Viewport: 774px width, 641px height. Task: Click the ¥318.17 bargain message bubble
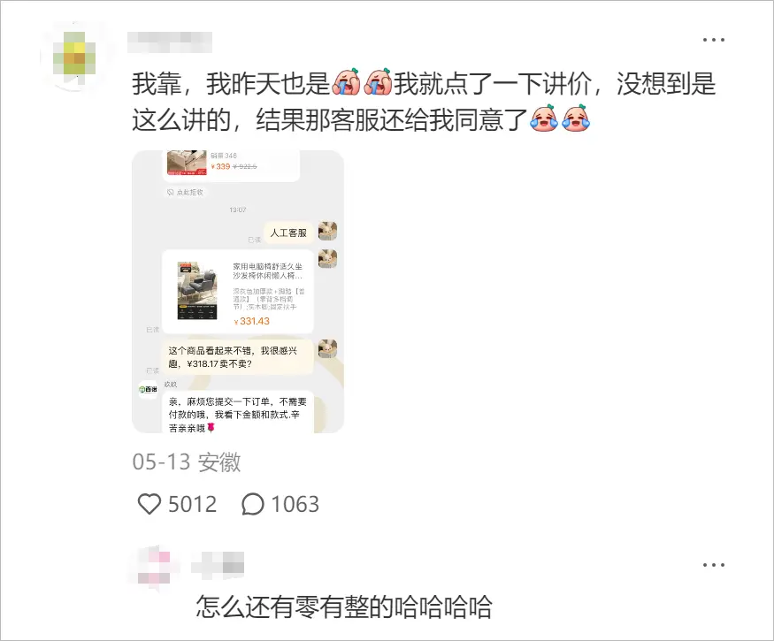pos(238,357)
